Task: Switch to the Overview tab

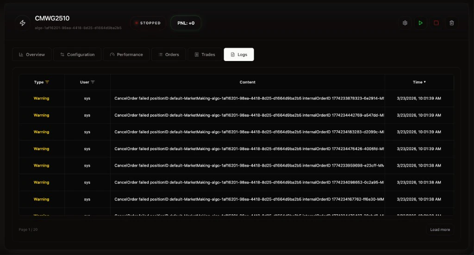Action: [x=32, y=55]
